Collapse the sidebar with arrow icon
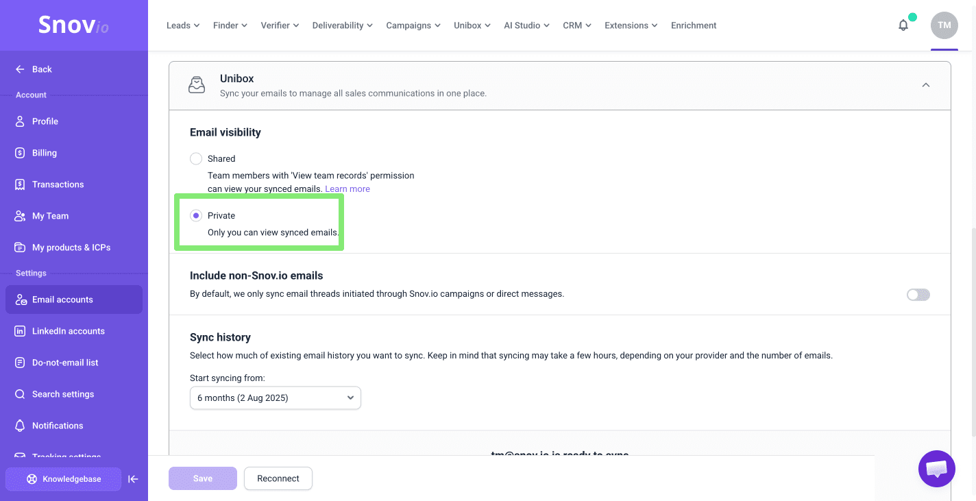The image size is (976, 501). point(134,479)
